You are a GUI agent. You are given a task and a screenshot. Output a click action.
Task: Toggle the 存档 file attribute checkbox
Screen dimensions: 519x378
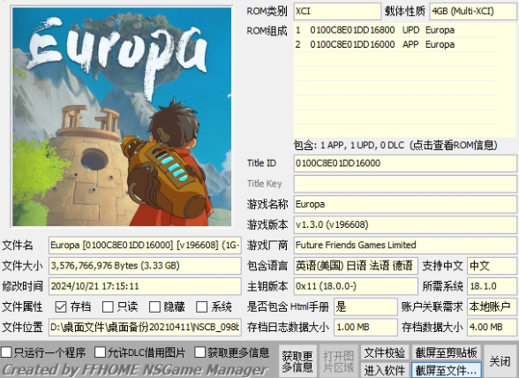click(x=61, y=306)
